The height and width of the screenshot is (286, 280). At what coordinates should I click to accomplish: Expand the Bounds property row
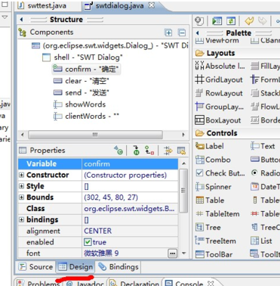(22, 197)
